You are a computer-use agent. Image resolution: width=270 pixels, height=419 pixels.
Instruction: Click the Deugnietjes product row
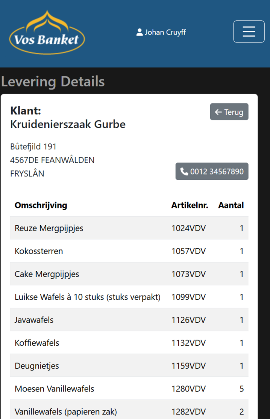pos(129,366)
